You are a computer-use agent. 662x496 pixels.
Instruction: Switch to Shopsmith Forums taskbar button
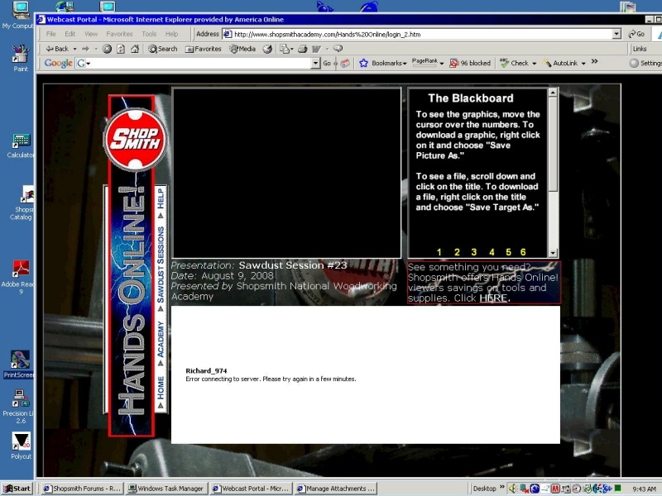82,489
